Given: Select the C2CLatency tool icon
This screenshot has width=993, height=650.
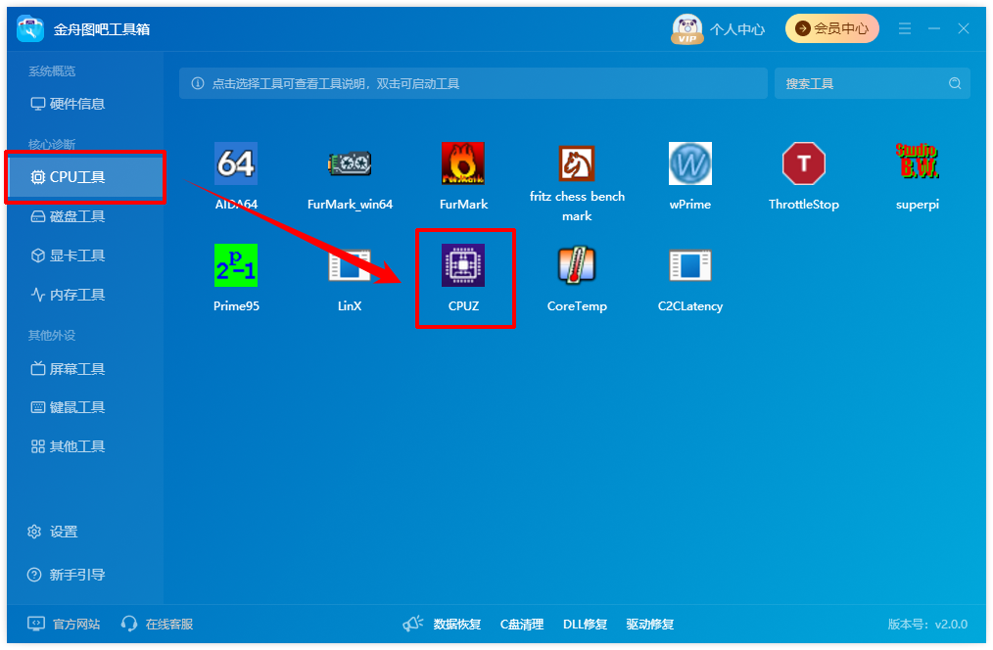Looking at the screenshot, I should point(690,265).
